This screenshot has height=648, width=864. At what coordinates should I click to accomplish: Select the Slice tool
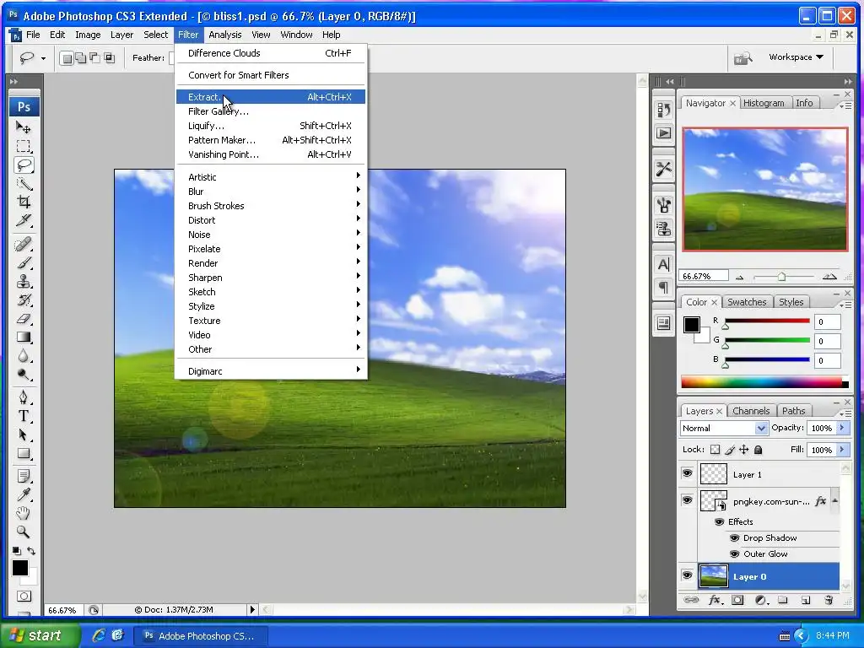(23, 220)
